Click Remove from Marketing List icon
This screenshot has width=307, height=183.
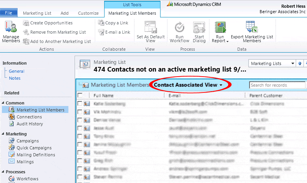coord(26,32)
